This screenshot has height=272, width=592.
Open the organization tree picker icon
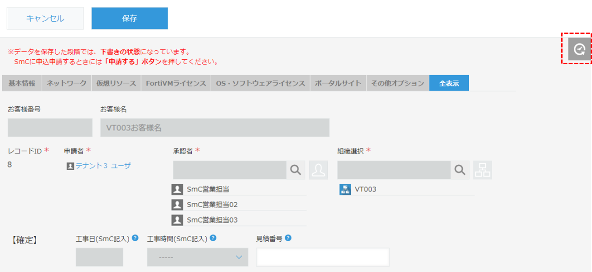click(482, 170)
